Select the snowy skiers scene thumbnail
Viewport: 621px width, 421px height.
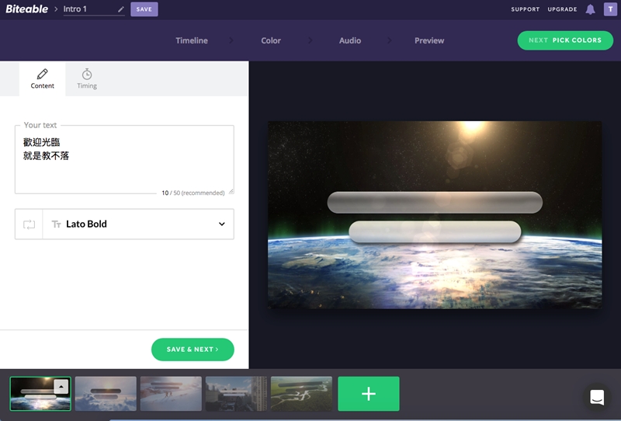pos(171,394)
